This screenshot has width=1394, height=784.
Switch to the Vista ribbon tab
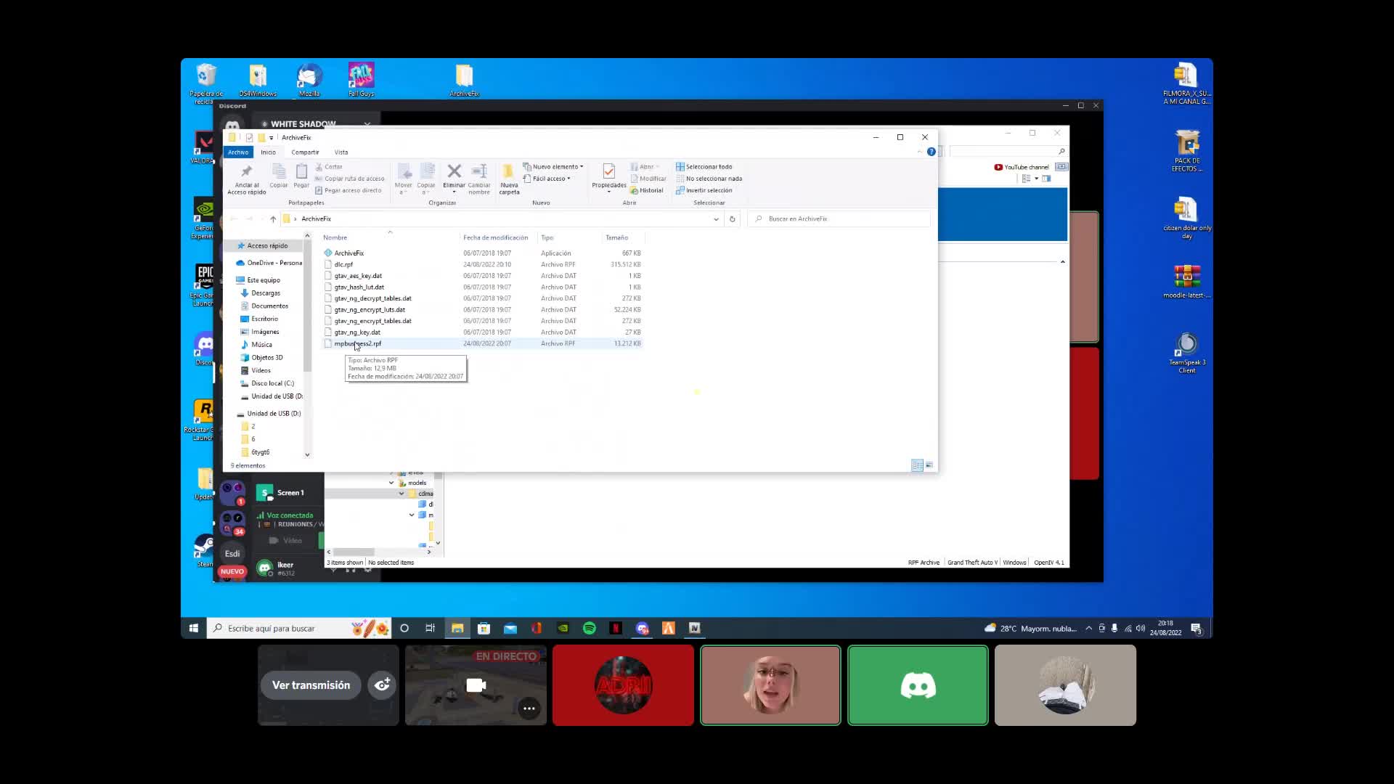tap(341, 152)
